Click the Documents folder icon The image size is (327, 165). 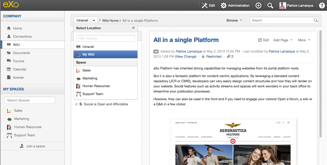coord(9,53)
